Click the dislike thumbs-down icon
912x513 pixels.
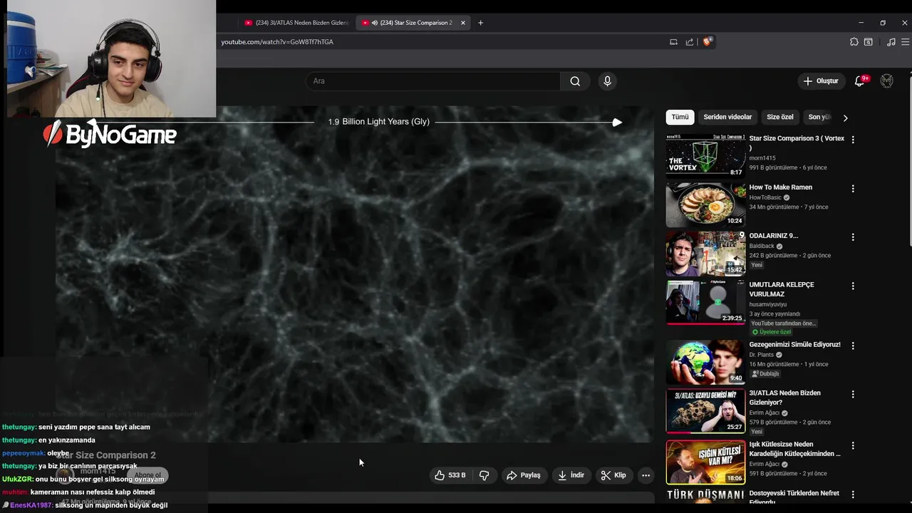point(484,475)
